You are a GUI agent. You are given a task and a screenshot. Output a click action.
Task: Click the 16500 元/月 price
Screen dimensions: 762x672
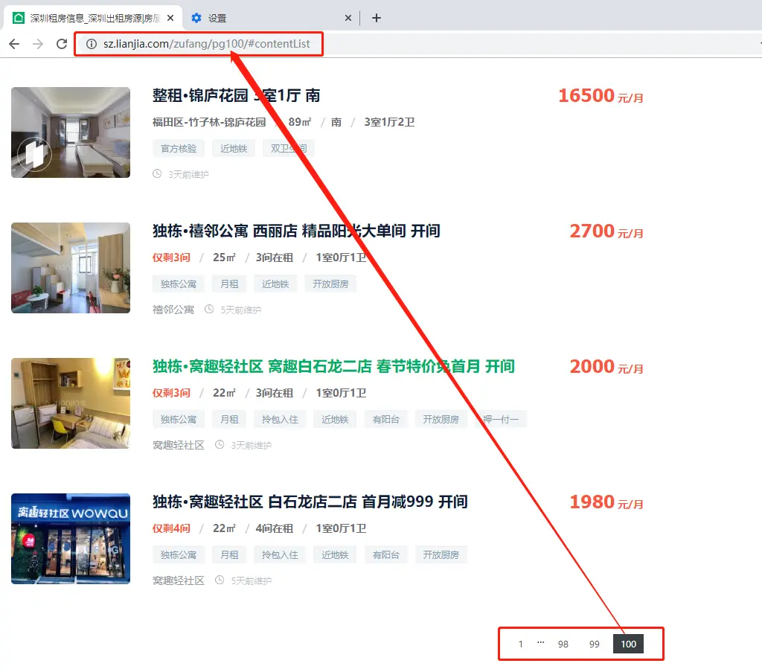601,96
